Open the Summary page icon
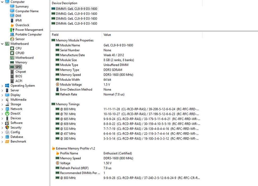Viewport: 258px width, 186px height. 12,6
